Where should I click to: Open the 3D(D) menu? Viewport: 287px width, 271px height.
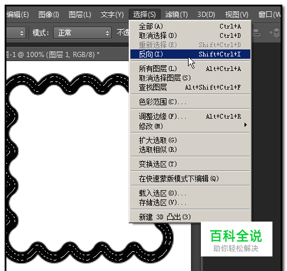coord(206,15)
